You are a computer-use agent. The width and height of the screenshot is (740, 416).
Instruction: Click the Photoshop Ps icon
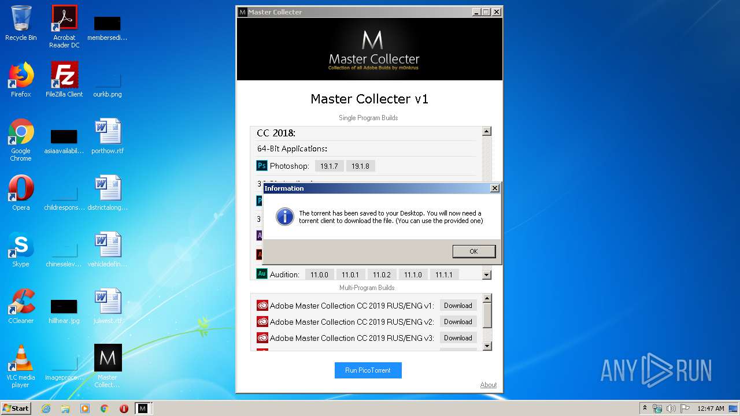[x=262, y=166]
